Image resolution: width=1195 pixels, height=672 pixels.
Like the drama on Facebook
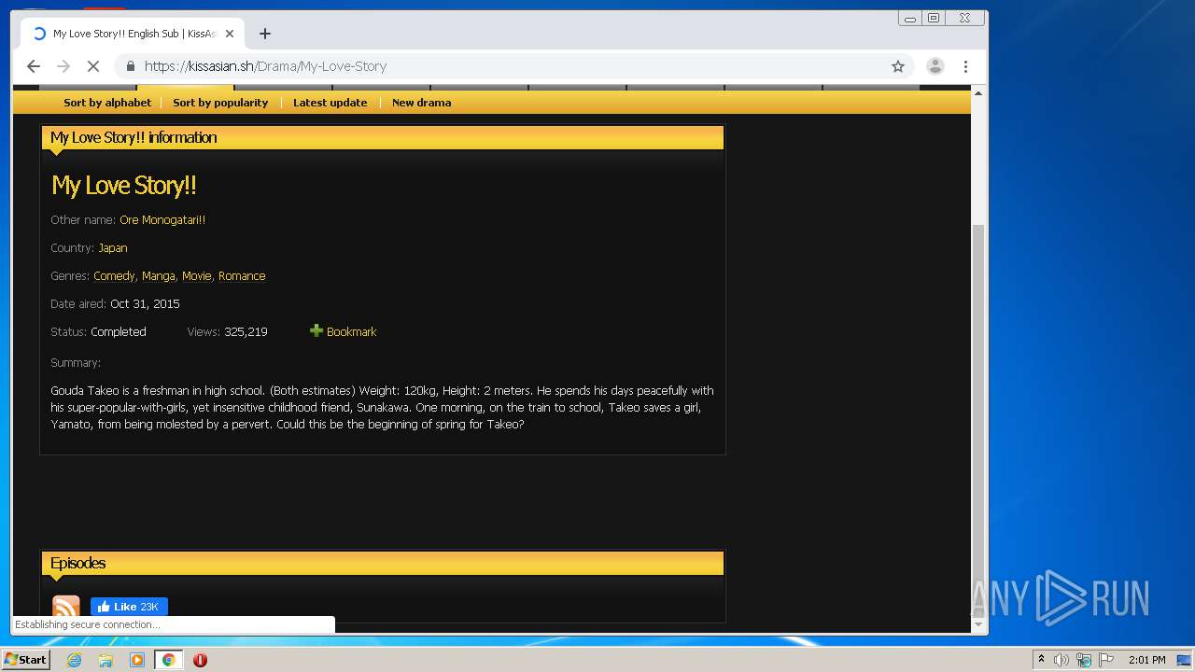129,607
